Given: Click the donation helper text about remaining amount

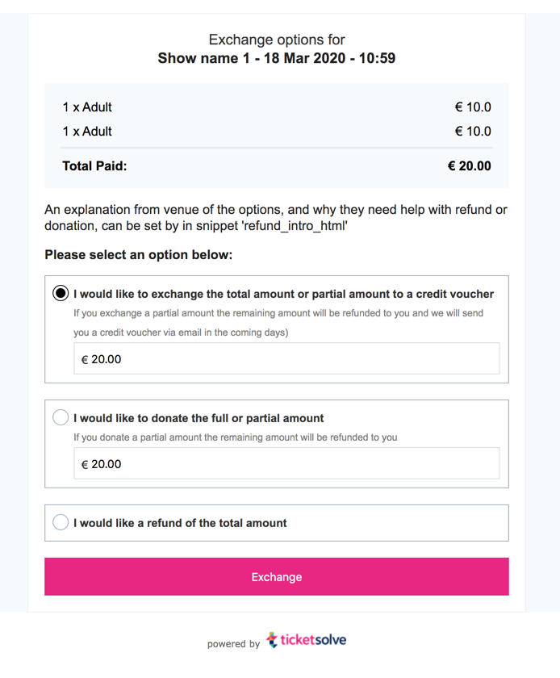Looking at the screenshot, I should point(236,437).
